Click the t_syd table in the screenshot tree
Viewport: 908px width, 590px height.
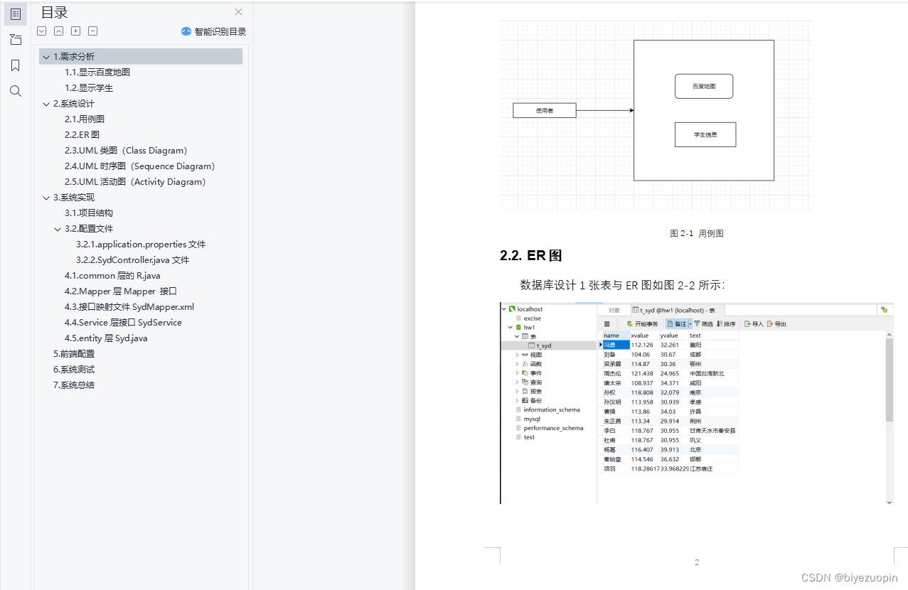pyautogui.click(x=544, y=345)
